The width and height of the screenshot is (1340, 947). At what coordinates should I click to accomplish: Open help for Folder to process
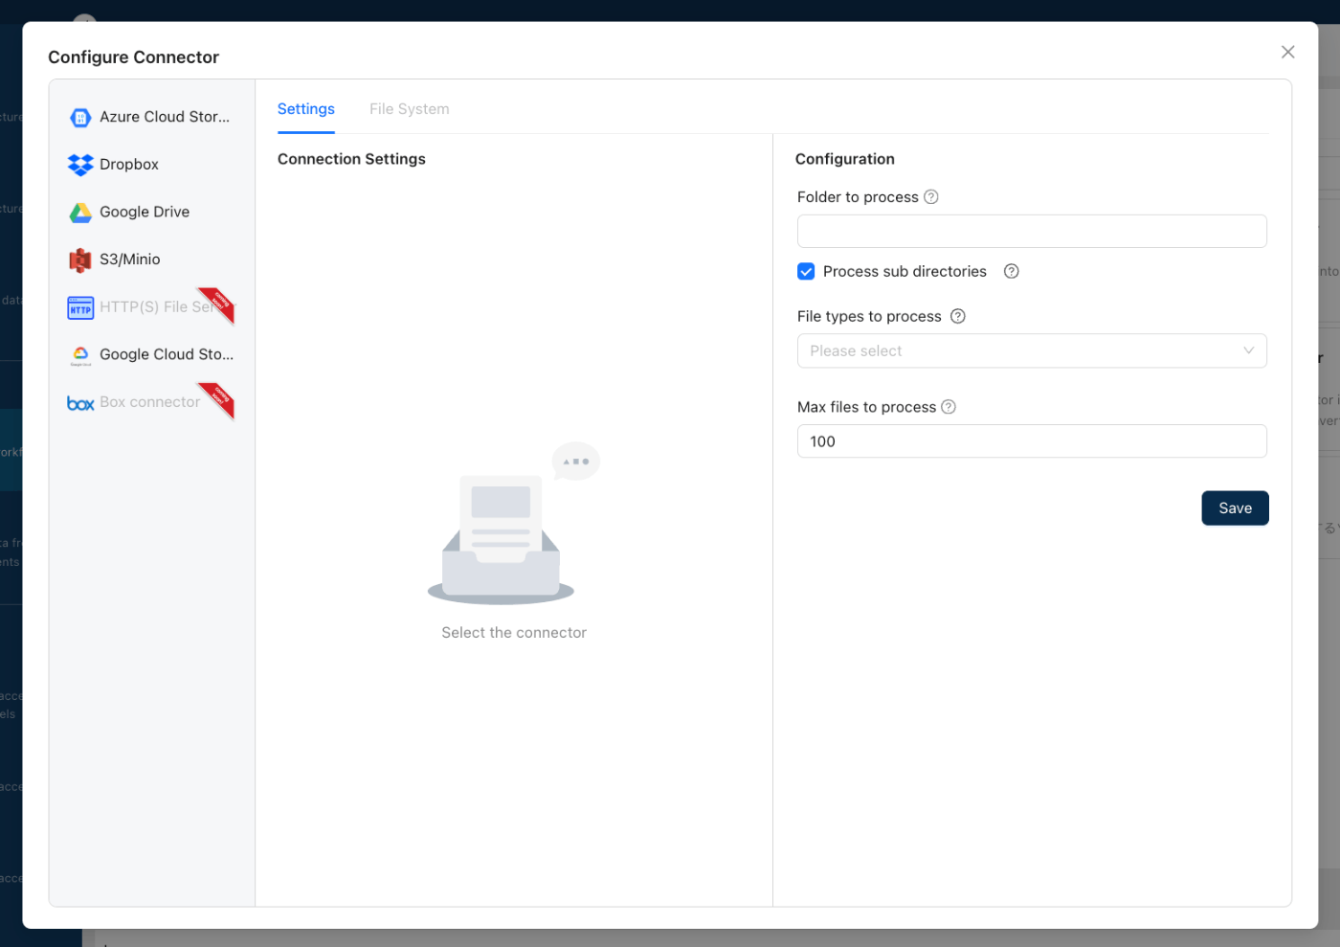[x=930, y=197]
